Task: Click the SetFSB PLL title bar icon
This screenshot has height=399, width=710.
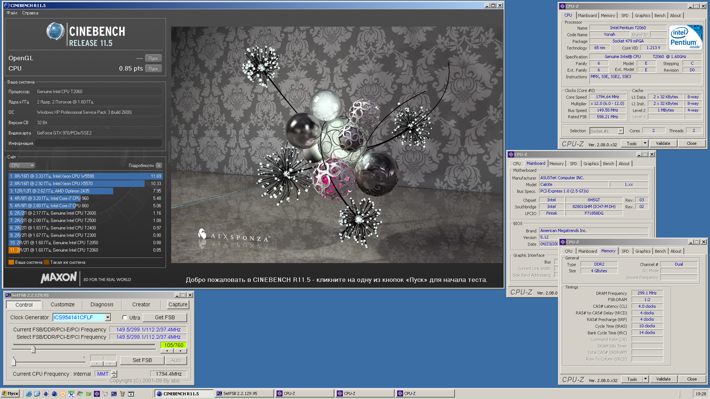Action: point(8,295)
